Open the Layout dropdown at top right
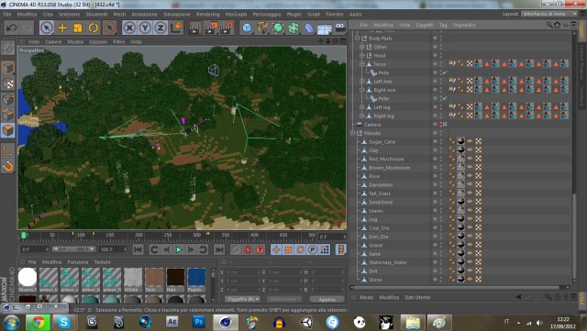 [549, 14]
